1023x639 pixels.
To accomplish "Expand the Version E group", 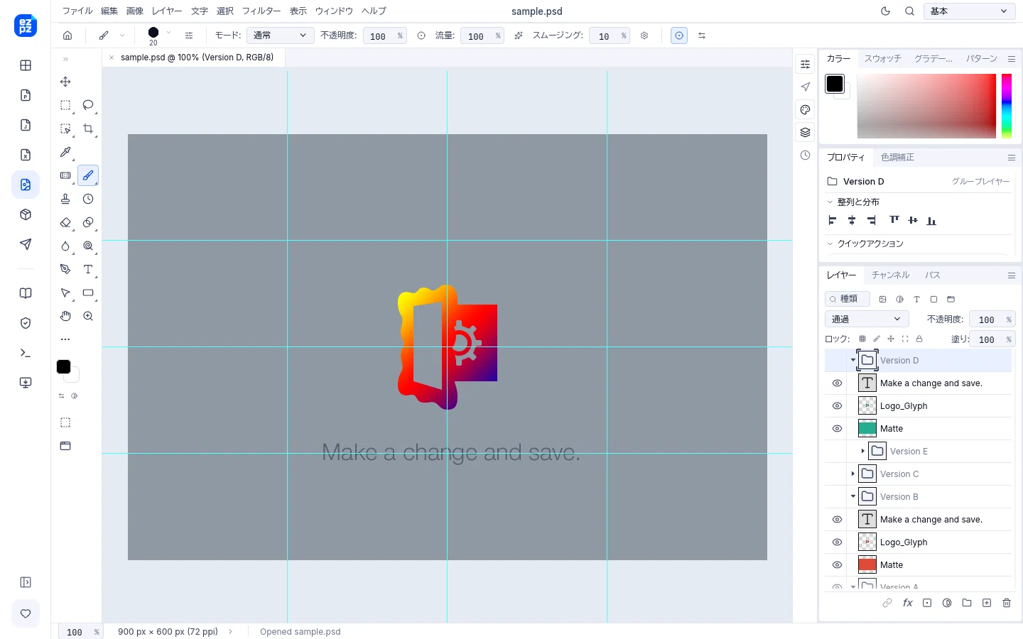I will pyautogui.click(x=862, y=451).
